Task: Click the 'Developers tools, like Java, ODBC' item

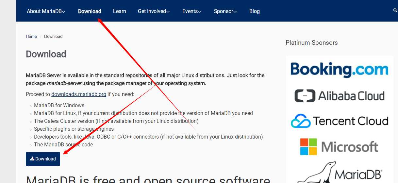Action: coord(148,137)
